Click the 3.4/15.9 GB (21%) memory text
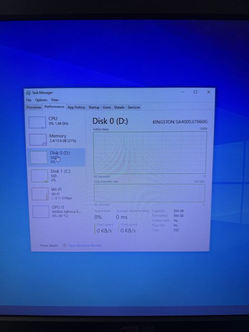Image resolution: width=249 pixels, height=332 pixels. click(x=63, y=141)
